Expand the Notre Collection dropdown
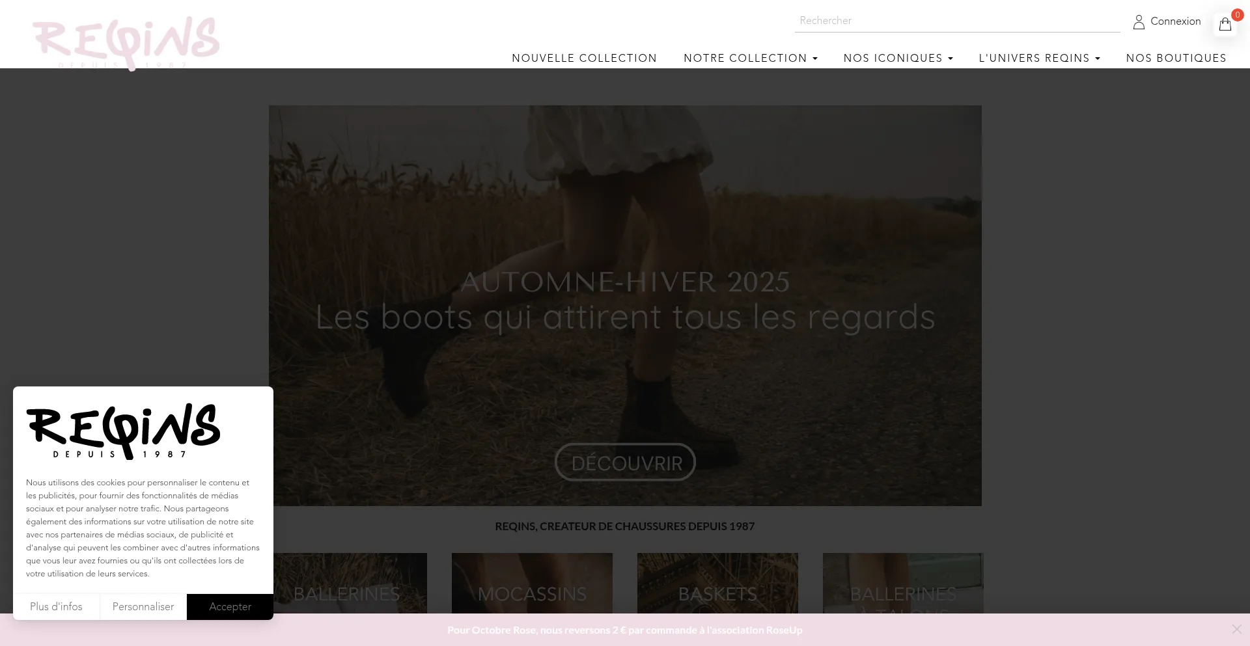The height and width of the screenshot is (646, 1250). point(750,59)
